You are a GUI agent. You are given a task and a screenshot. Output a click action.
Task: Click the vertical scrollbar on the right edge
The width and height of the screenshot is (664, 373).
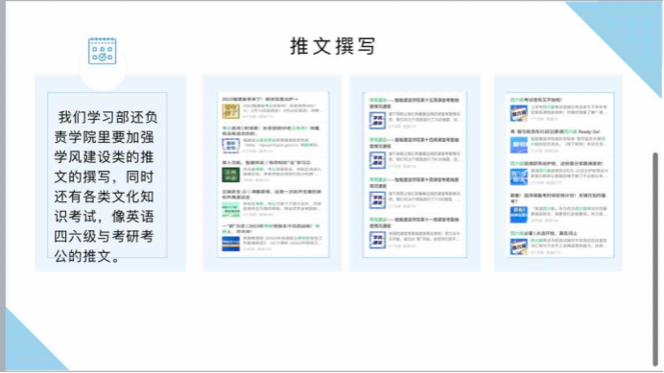(655, 259)
